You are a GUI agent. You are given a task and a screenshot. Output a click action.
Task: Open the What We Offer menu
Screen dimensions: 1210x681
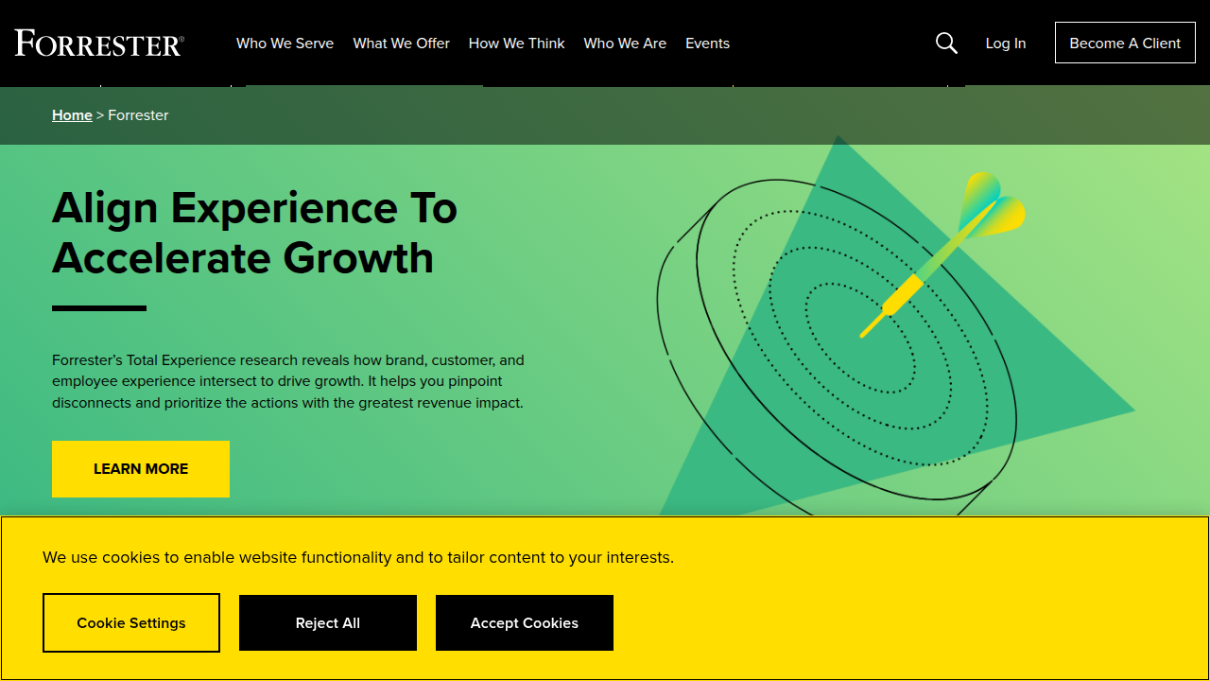pyautogui.click(x=401, y=43)
